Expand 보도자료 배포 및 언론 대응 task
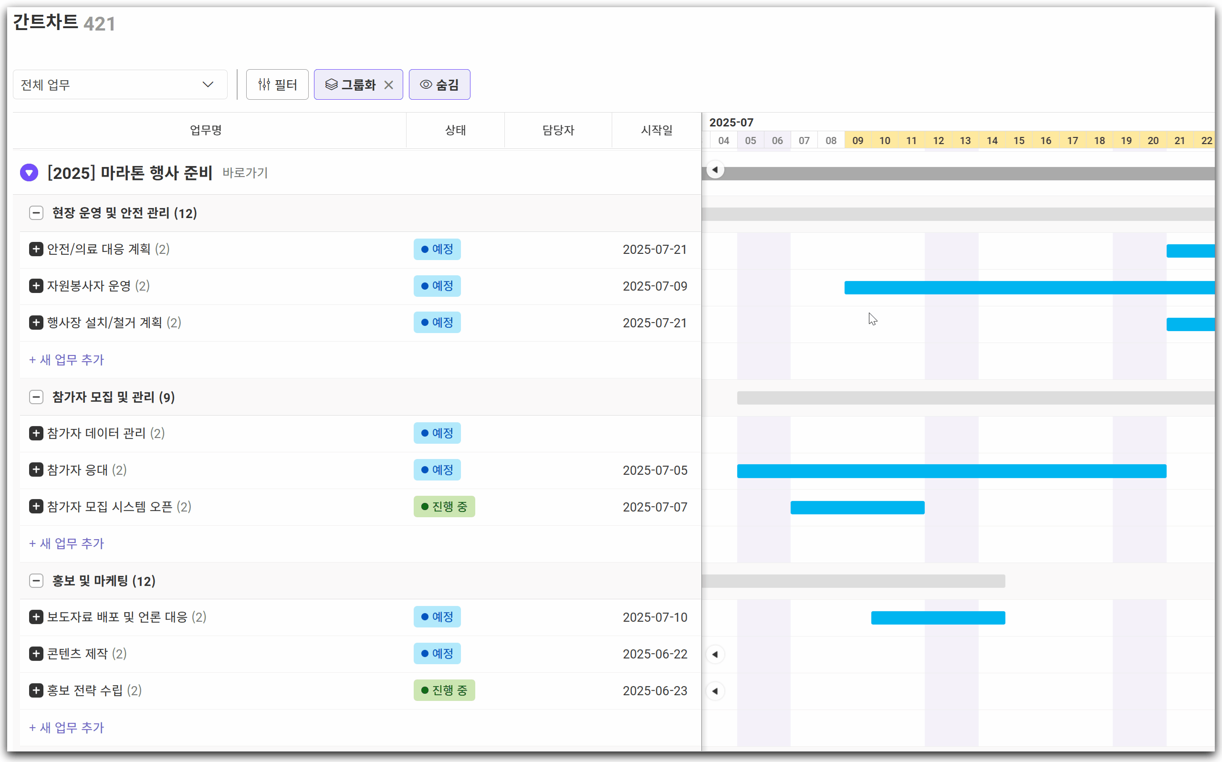 click(36, 617)
